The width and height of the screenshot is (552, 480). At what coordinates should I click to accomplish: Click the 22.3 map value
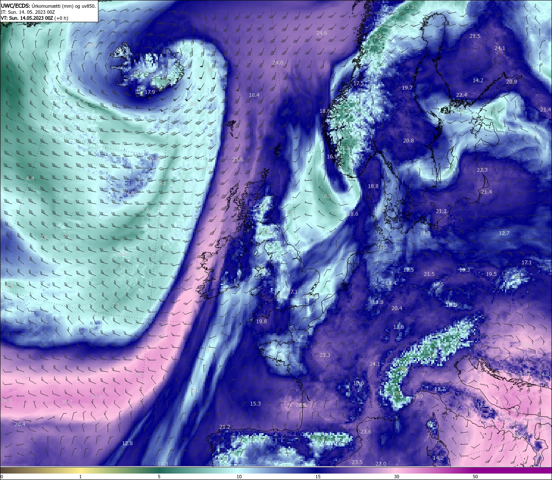click(x=482, y=170)
